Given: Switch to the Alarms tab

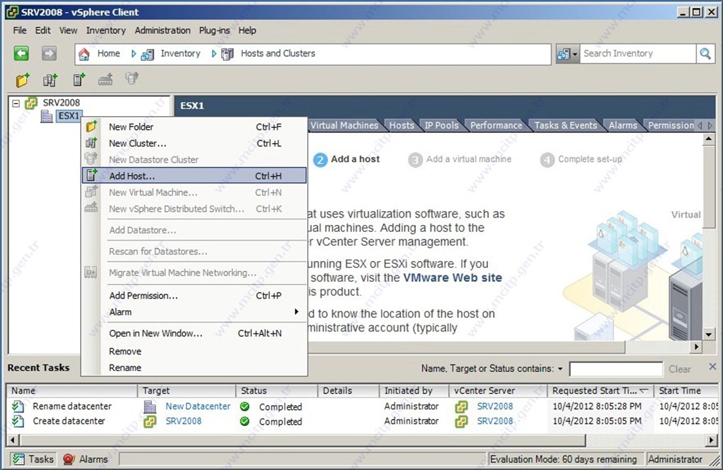Looking at the screenshot, I should [623, 125].
